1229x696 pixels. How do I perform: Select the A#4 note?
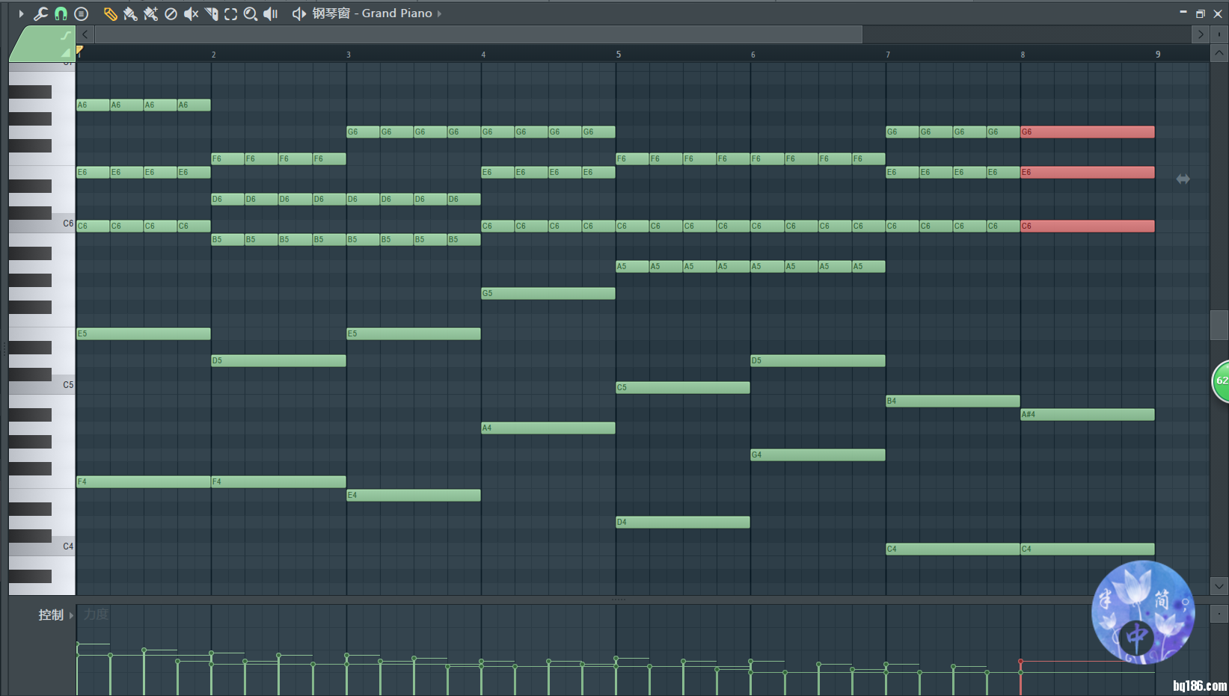click(x=1088, y=414)
